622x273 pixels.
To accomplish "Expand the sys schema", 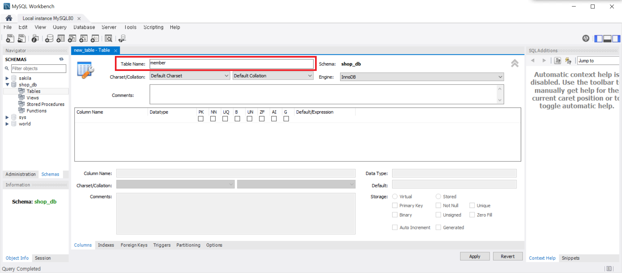I will 7,117.
